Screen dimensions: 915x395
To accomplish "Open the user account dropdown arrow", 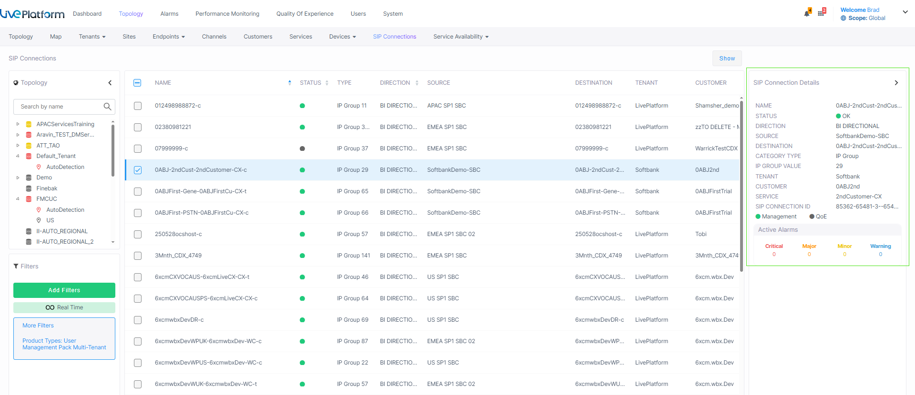I will click(905, 12).
